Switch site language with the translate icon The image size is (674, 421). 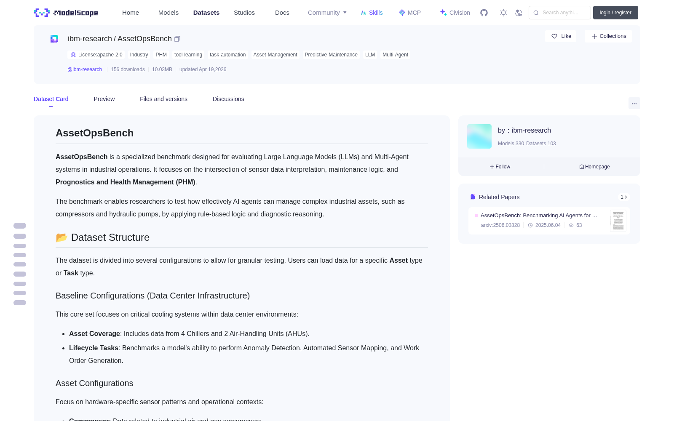tap(519, 13)
